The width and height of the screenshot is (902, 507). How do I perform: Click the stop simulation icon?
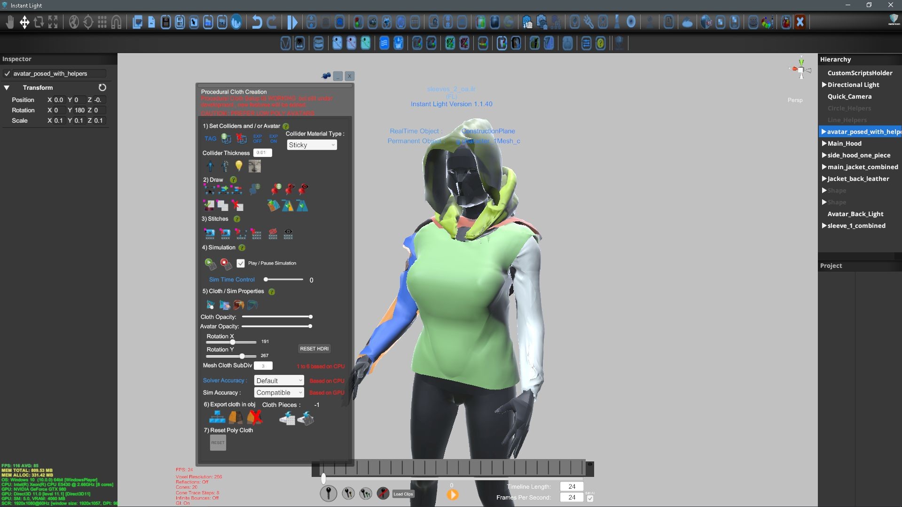[225, 264]
